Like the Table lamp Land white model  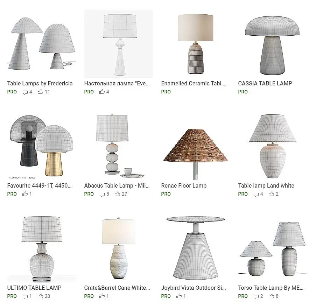point(271,194)
